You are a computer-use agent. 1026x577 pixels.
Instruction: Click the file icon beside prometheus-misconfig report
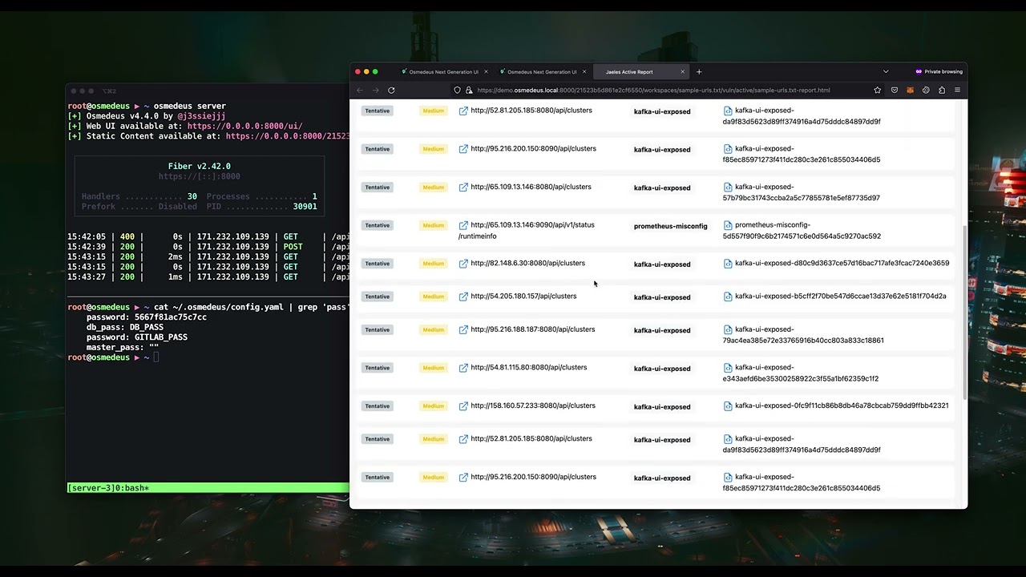(728, 225)
